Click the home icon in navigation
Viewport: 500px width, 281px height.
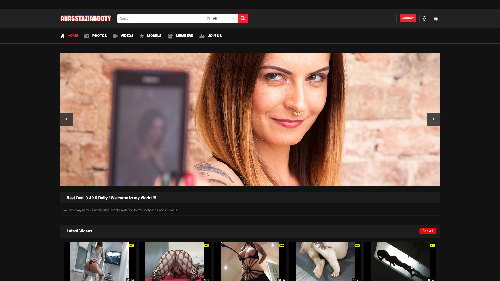[62, 36]
